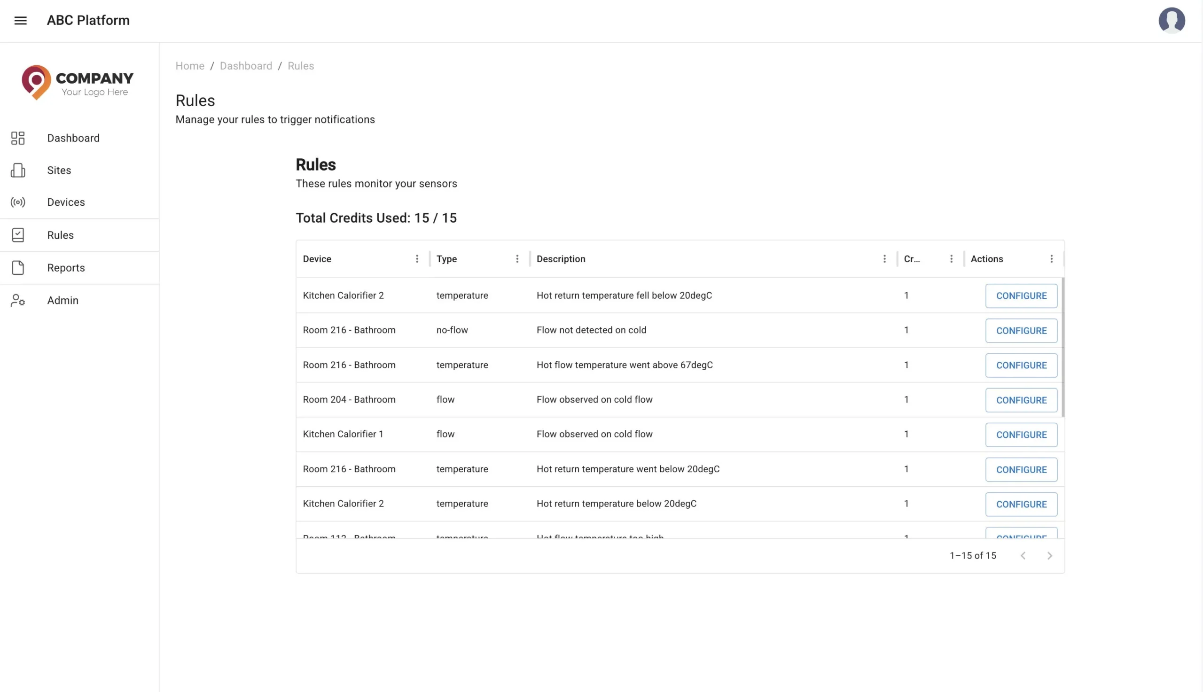This screenshot has height=692, width=1203.
Task: Click the Admin user-gear icon in sidebar
Action: 17,300
